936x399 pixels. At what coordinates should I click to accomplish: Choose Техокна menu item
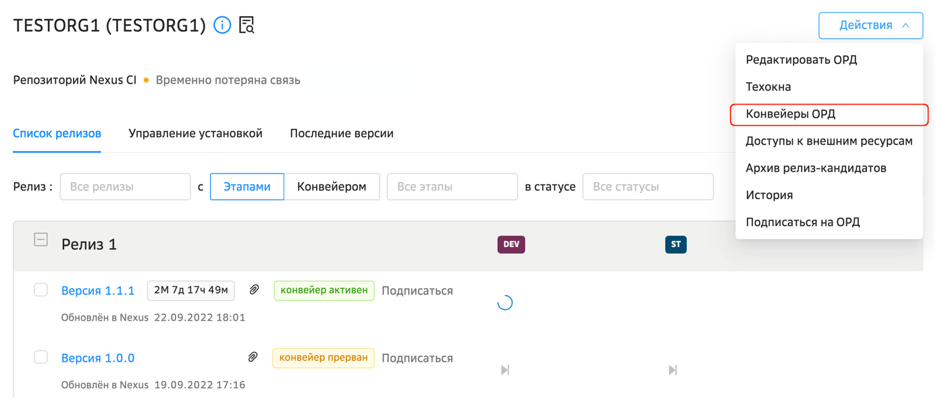point(829,87)
